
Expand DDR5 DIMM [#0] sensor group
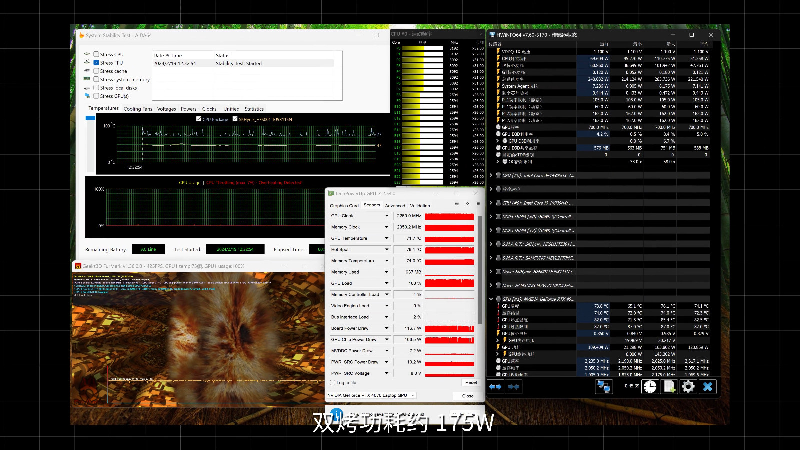point(491,217)
